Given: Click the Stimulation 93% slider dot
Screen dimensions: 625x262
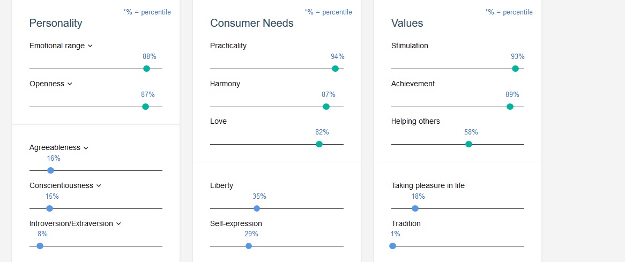Looking at the screenshot, I should [515, 69].
